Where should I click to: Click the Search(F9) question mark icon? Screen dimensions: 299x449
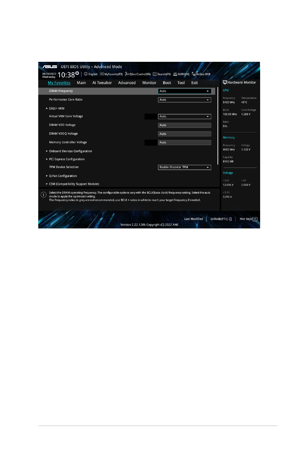tap(155, 74)
